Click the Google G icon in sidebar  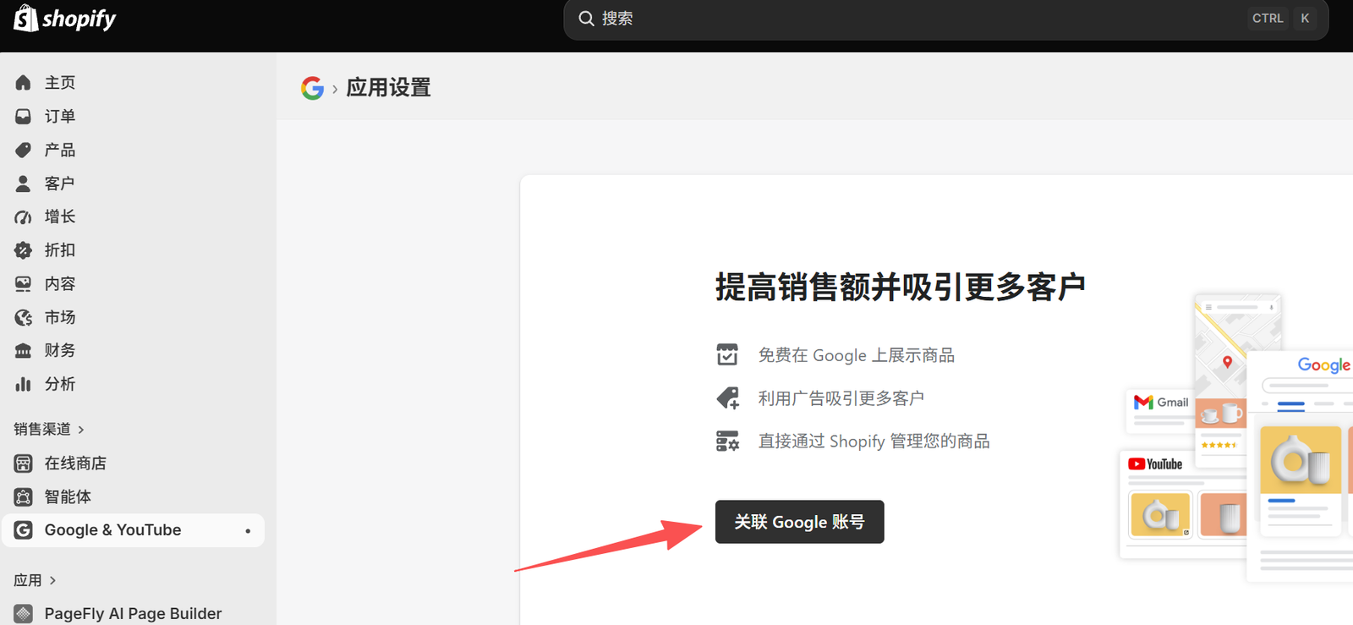tap(23, 530)
